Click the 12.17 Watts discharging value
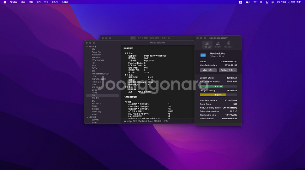Image resolution: width=305 pixels, height=170 pixels. [231, 115]
